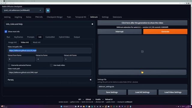Click the show video after generation button
Screen dimensions: 192x108
142,23
